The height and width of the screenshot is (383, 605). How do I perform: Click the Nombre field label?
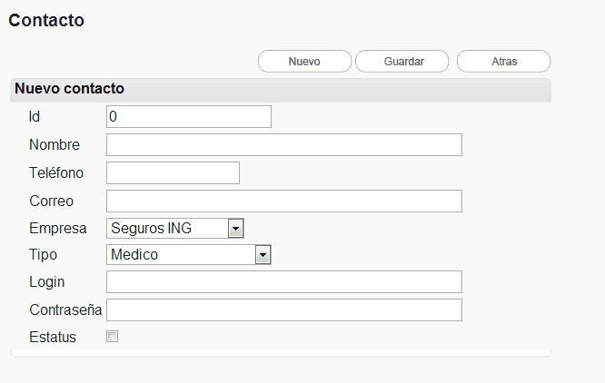pyautogui.click(x=55, y=145)
